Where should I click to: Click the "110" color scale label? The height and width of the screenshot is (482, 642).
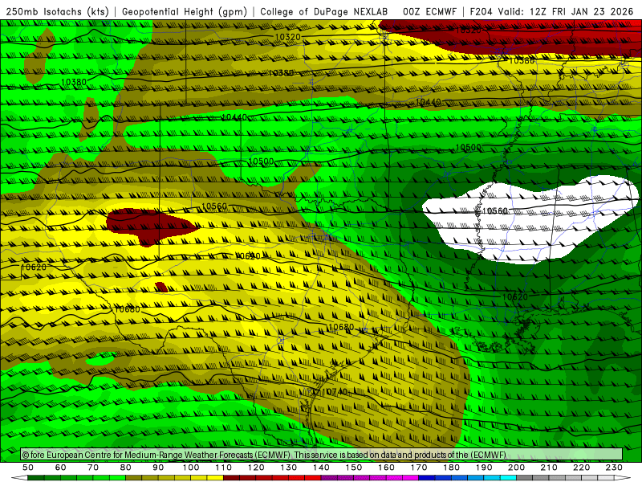(x=224, y=468)
